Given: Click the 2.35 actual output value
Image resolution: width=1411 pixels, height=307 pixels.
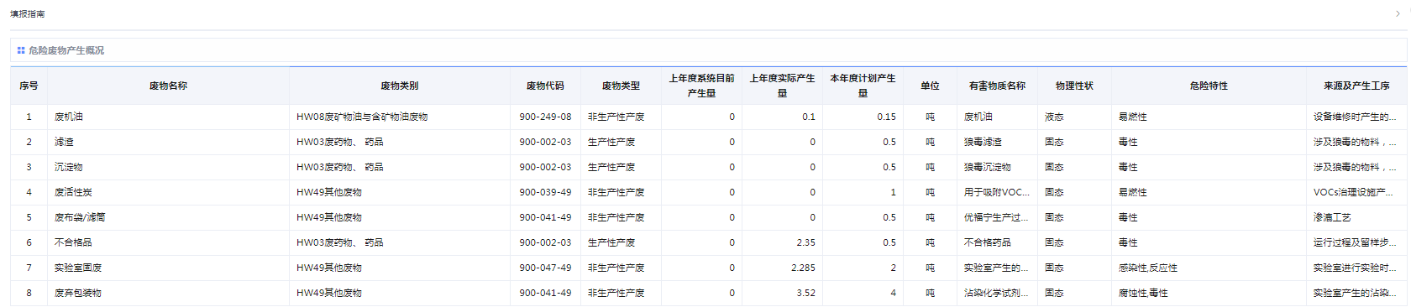Looking at the screenshot, I should pyautogui.click(x=806, y=242).
